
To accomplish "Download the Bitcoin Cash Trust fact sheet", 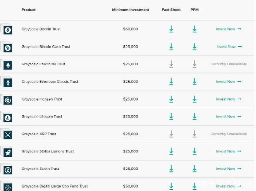I will tap(171, 47).
